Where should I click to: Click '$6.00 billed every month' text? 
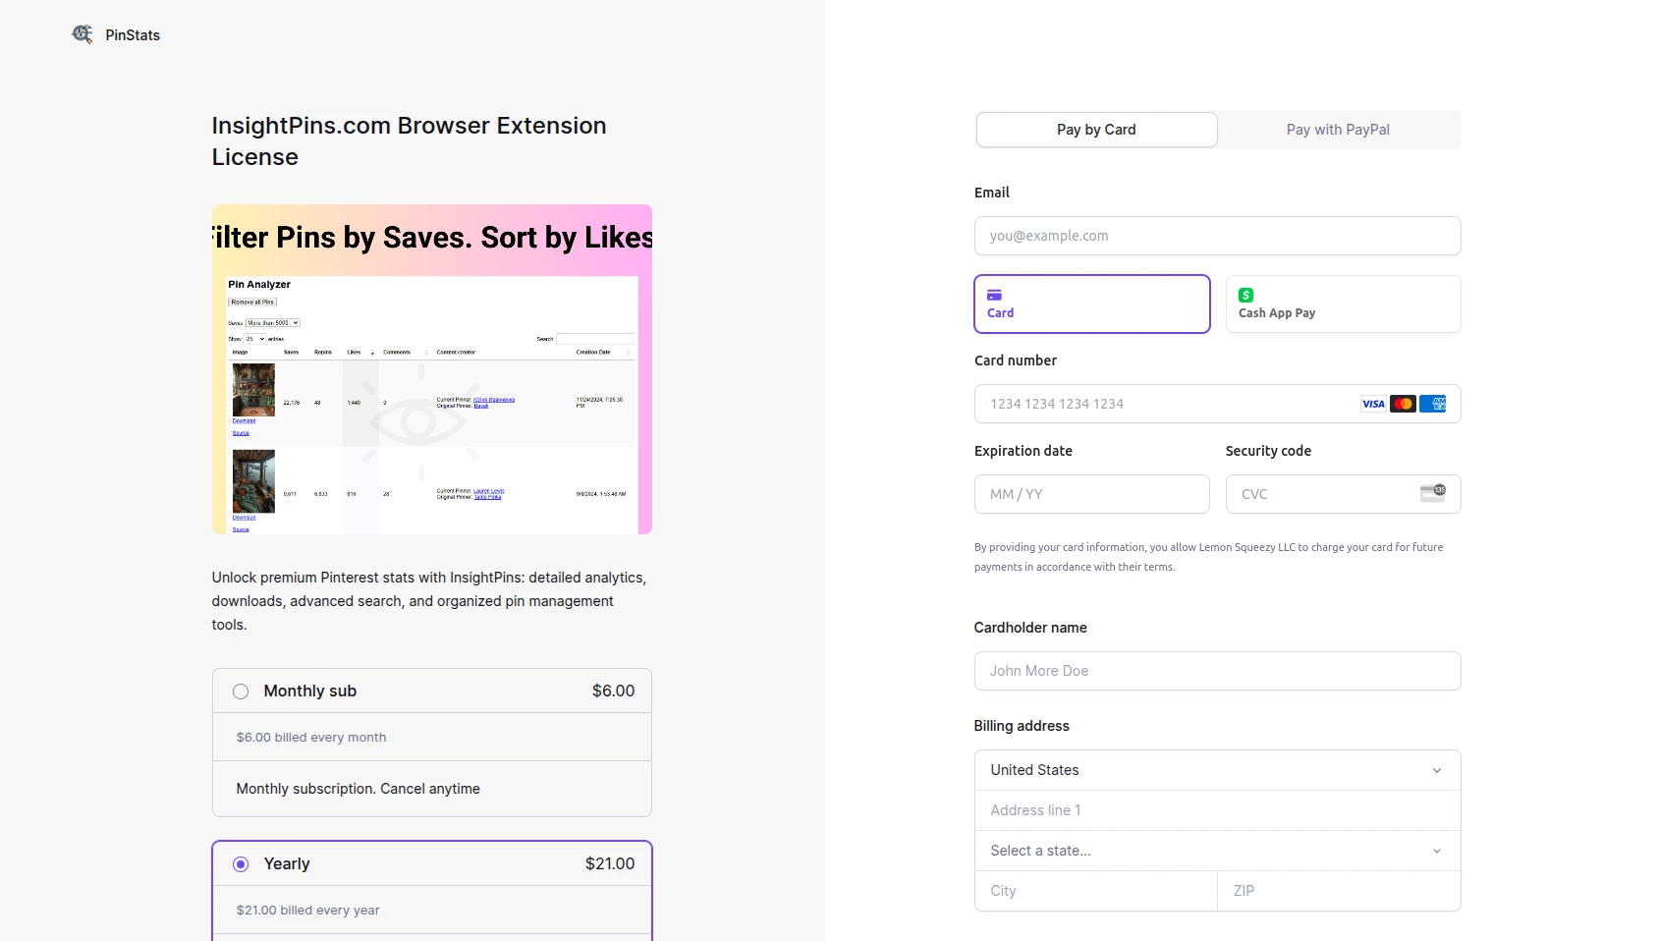(311, 738)
